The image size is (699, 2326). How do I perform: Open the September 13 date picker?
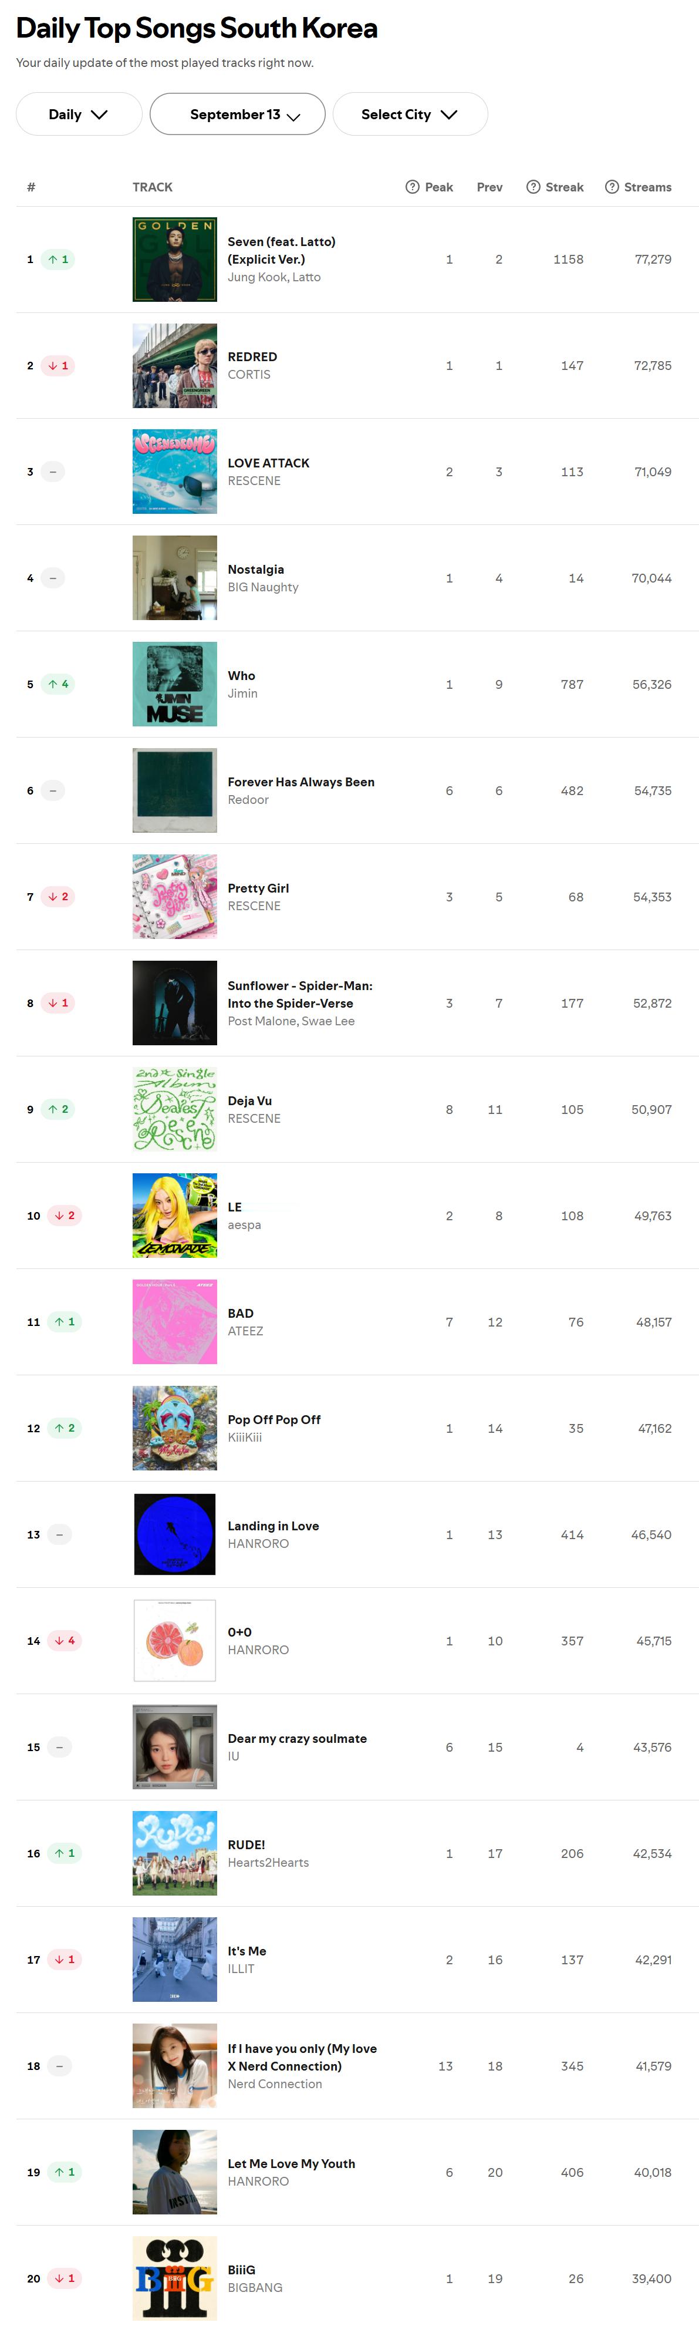237,114
